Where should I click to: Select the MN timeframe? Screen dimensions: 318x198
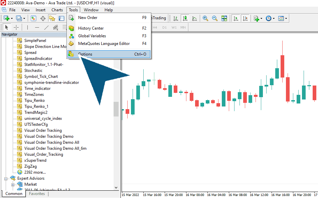tap(183, 28)
